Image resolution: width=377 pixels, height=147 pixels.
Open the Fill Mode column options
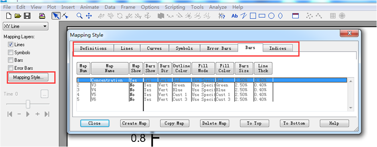(x=203, y=68)
